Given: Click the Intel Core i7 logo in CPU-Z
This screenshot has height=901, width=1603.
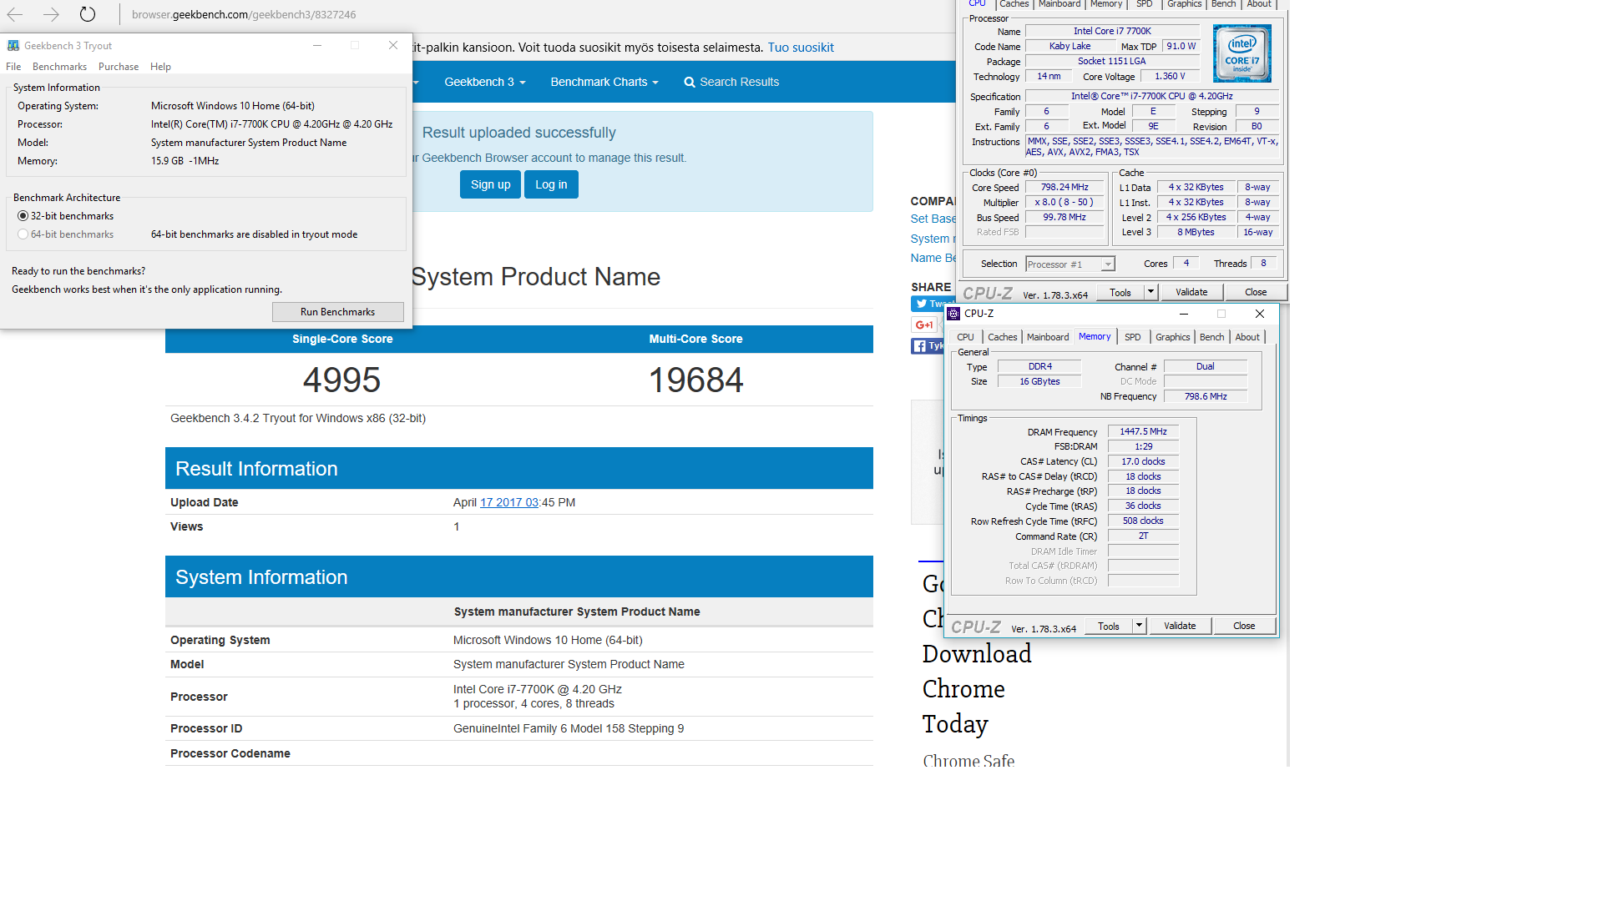Looking at the screenshot, I should (x=1242, y=53).
